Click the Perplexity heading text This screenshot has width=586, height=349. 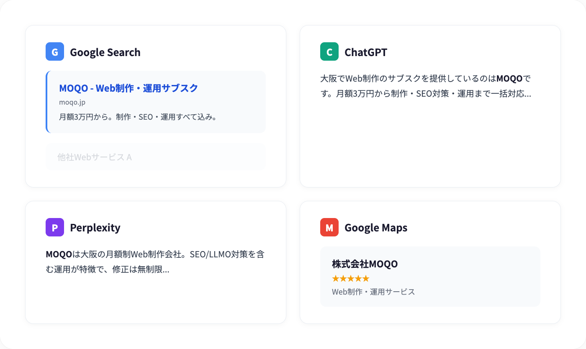pos(95,228)
